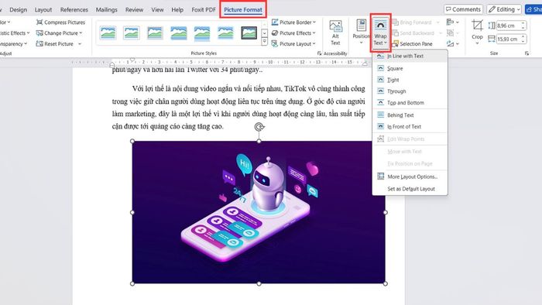Open More Layout Options
Viewport: 542px width, 305px height.
tap(410, 176)
